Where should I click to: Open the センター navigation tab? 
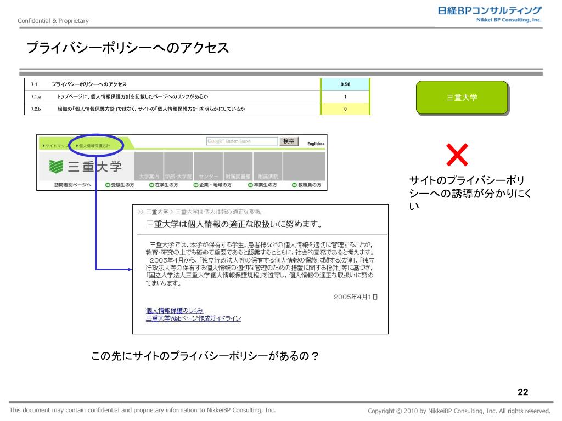[208, 167]
